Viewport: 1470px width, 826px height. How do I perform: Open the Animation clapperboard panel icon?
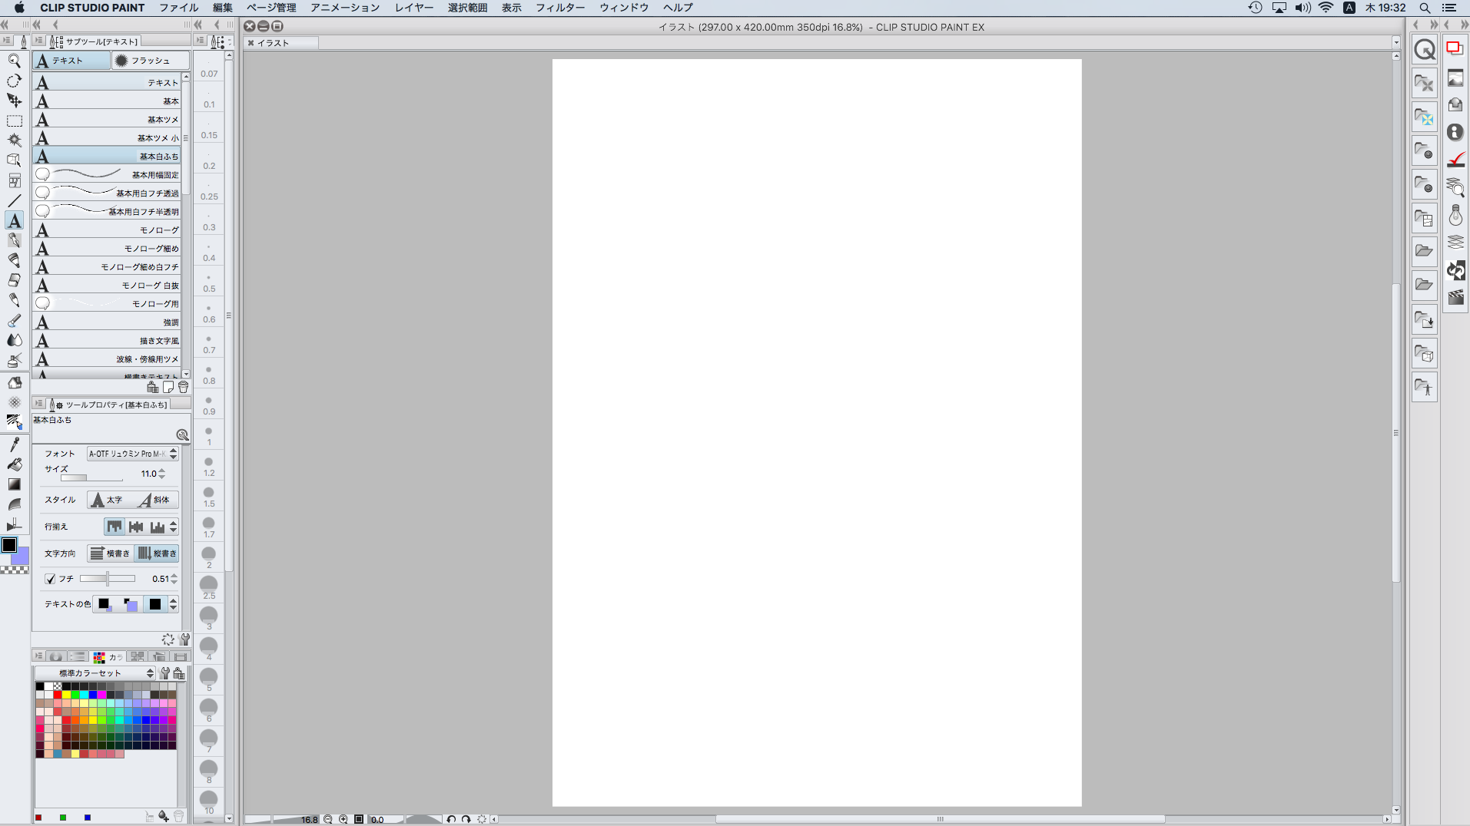(x=1455, y=298)
